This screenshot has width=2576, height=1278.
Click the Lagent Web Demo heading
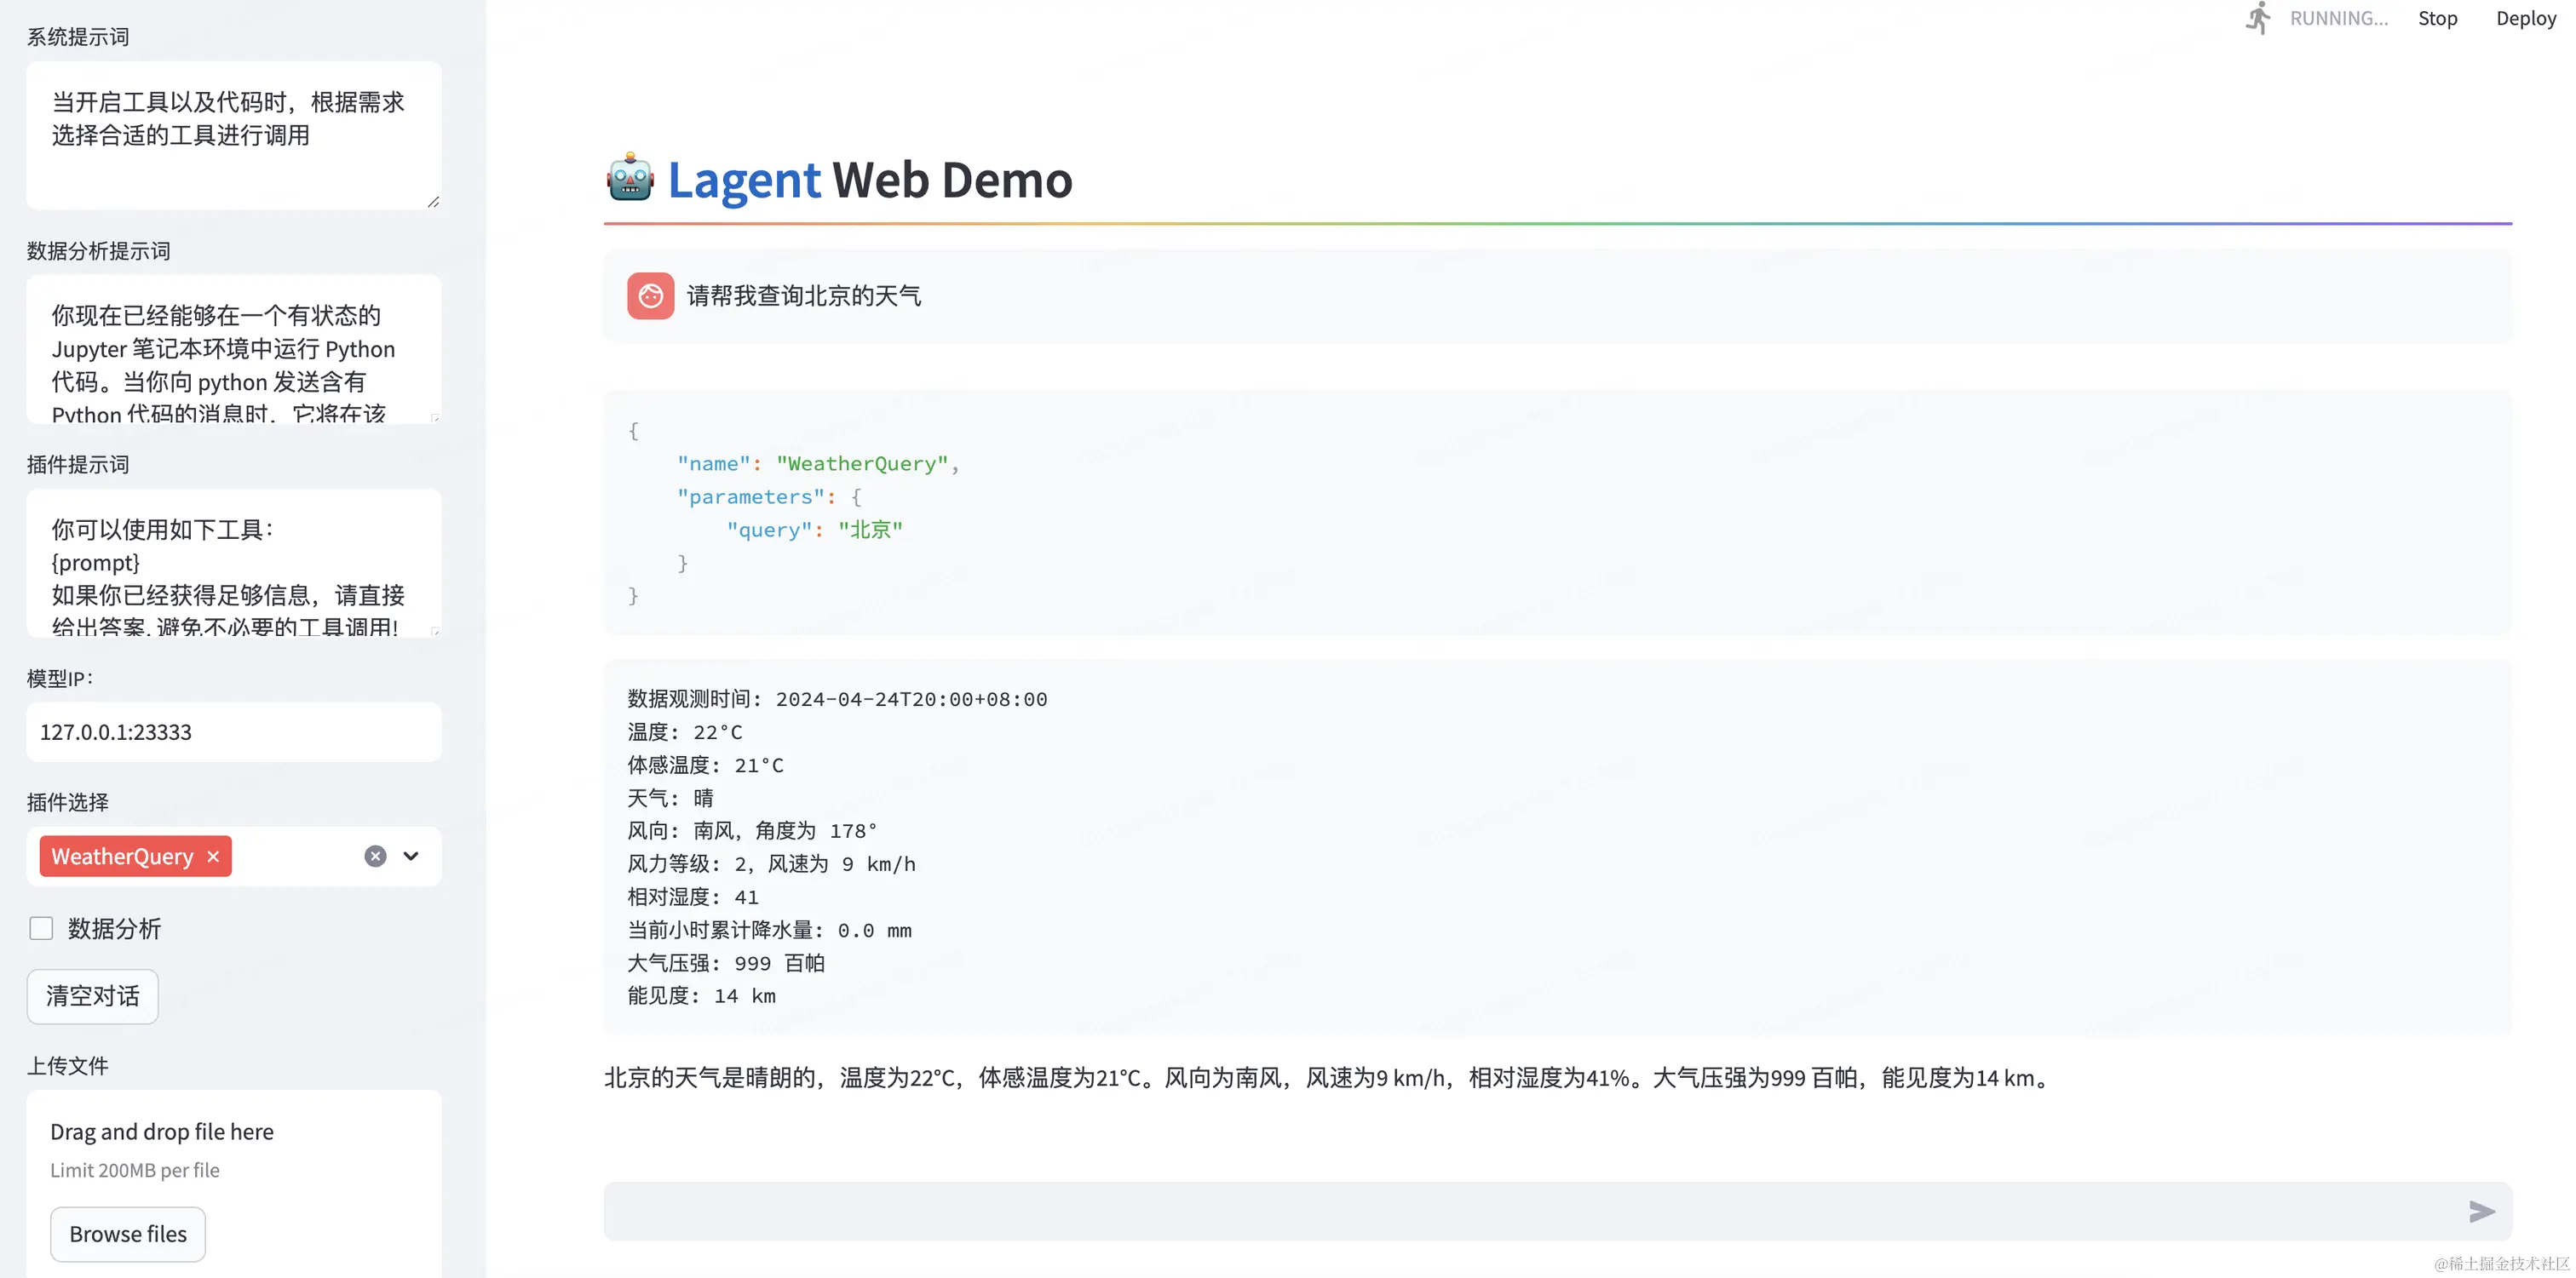[x=869, y=180]
